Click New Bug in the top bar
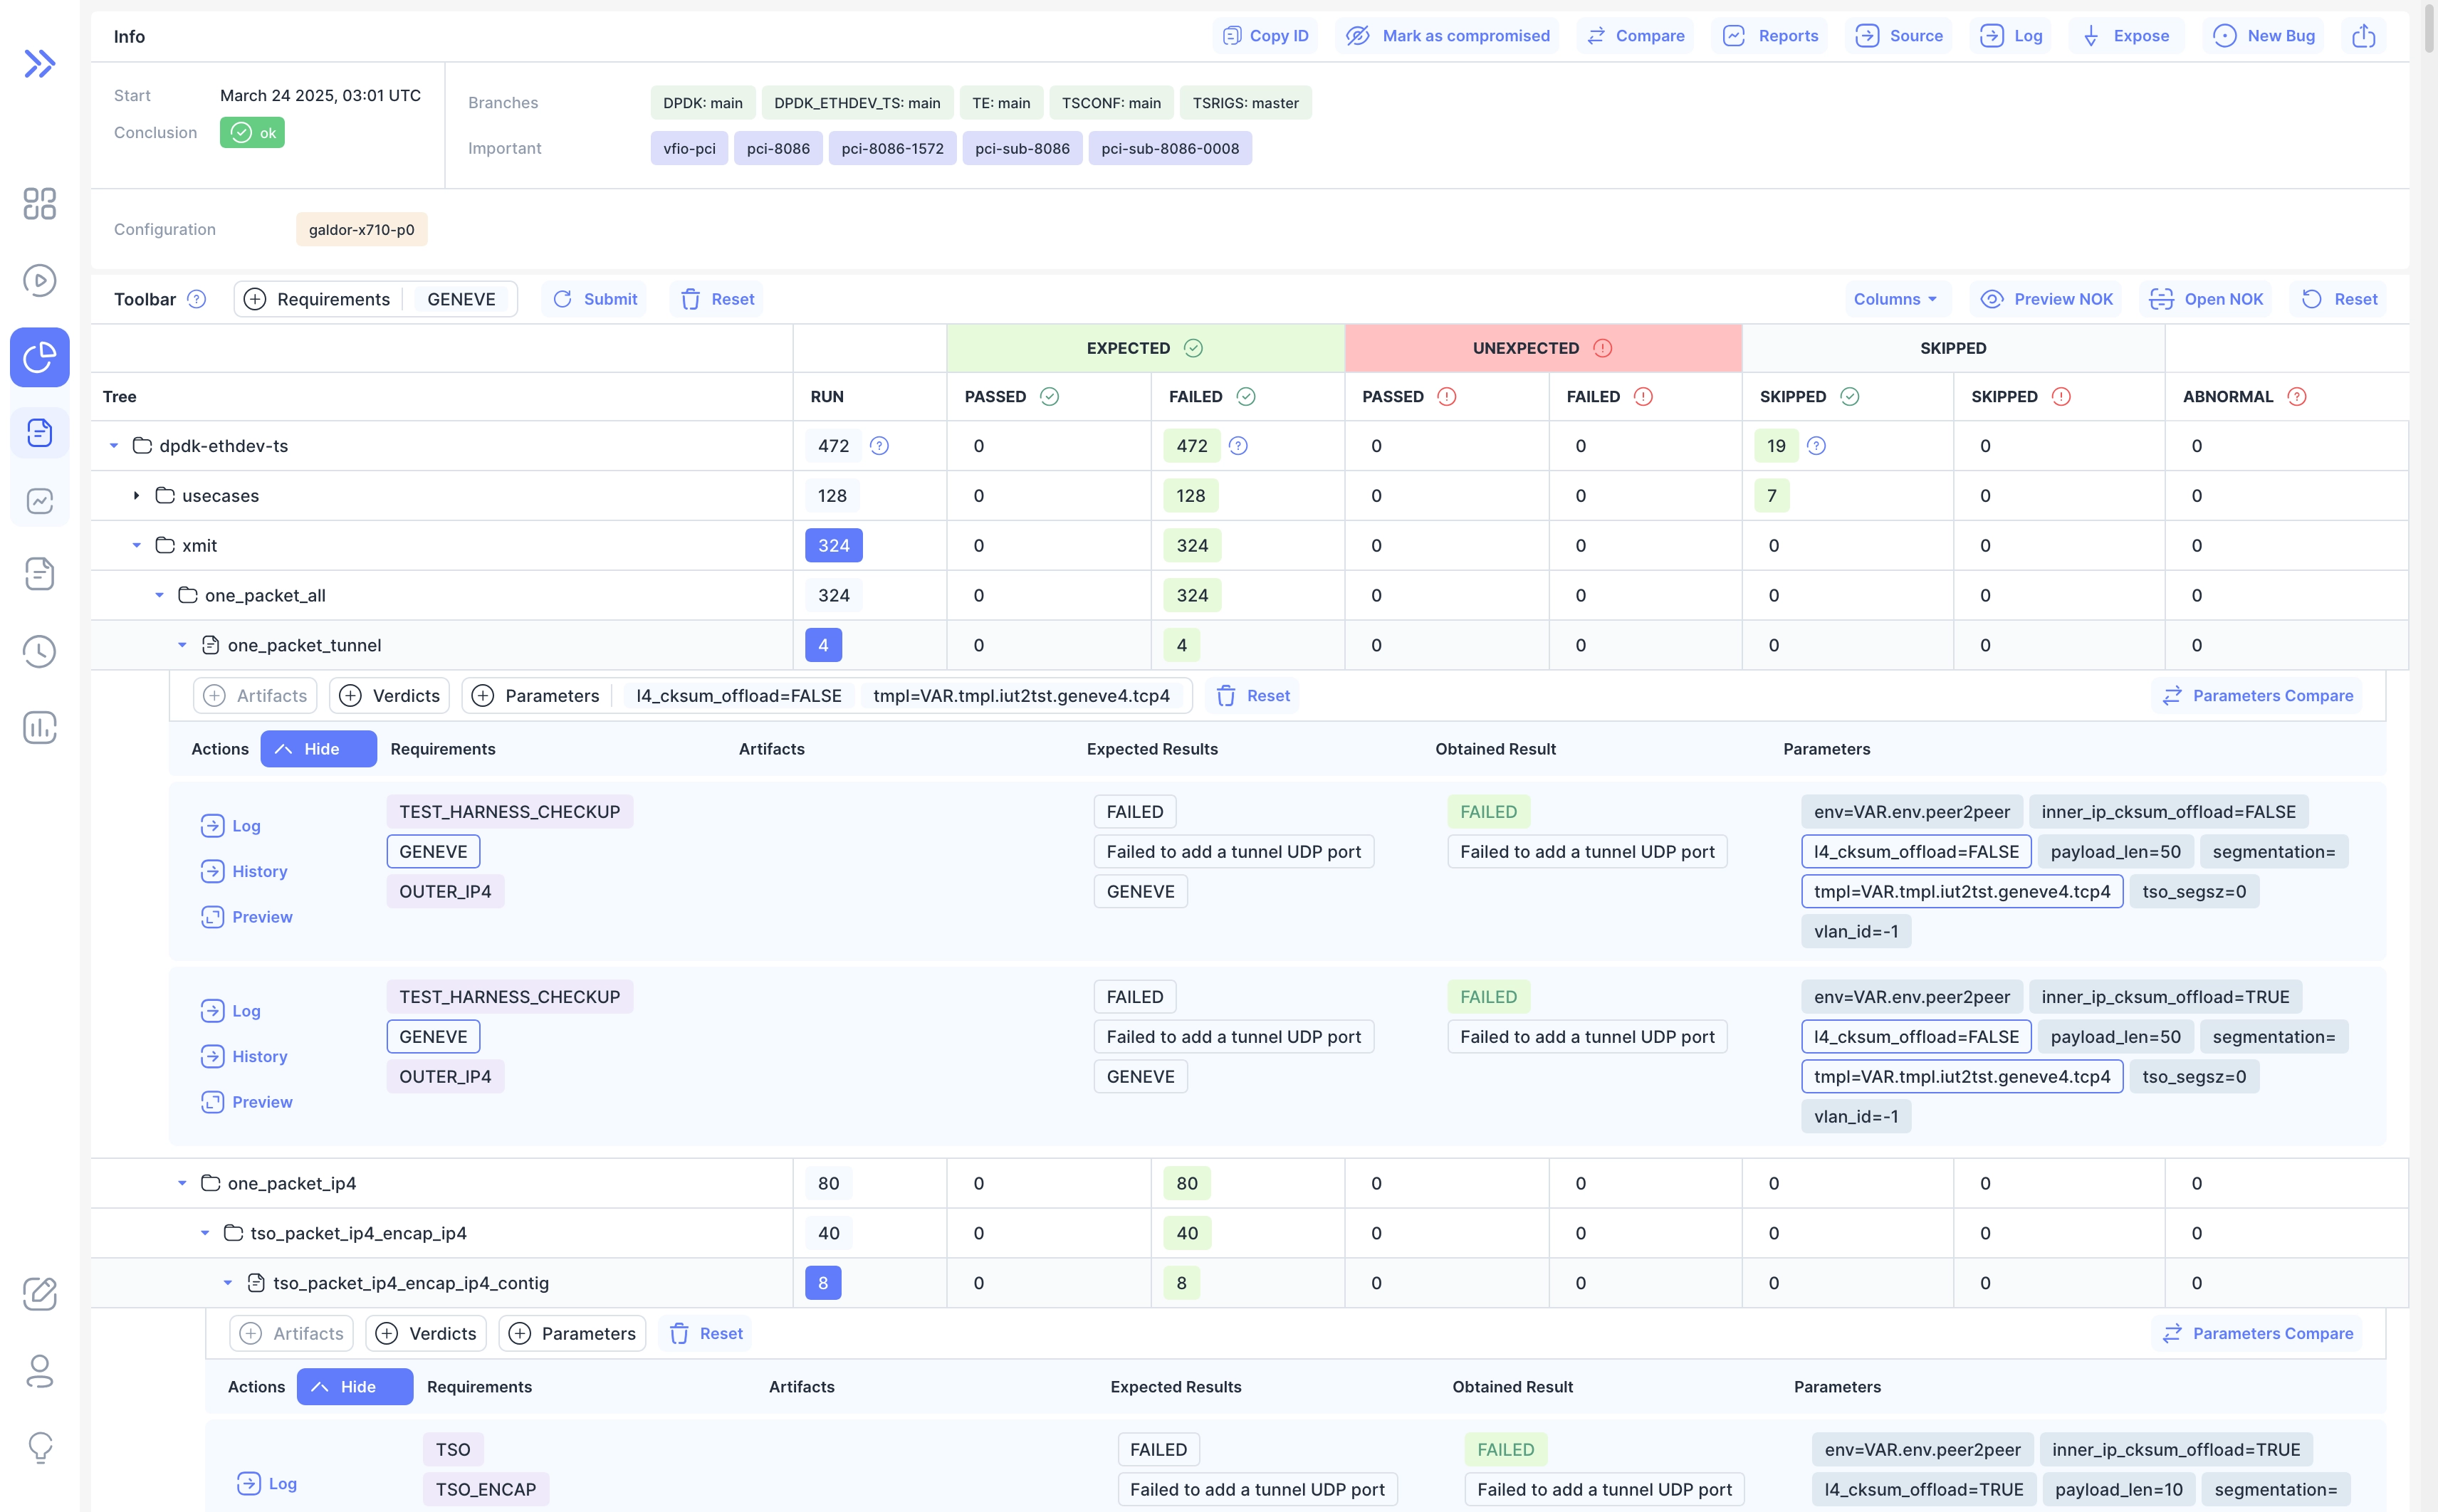The image size is (2438, 1512). [2264, 35]
